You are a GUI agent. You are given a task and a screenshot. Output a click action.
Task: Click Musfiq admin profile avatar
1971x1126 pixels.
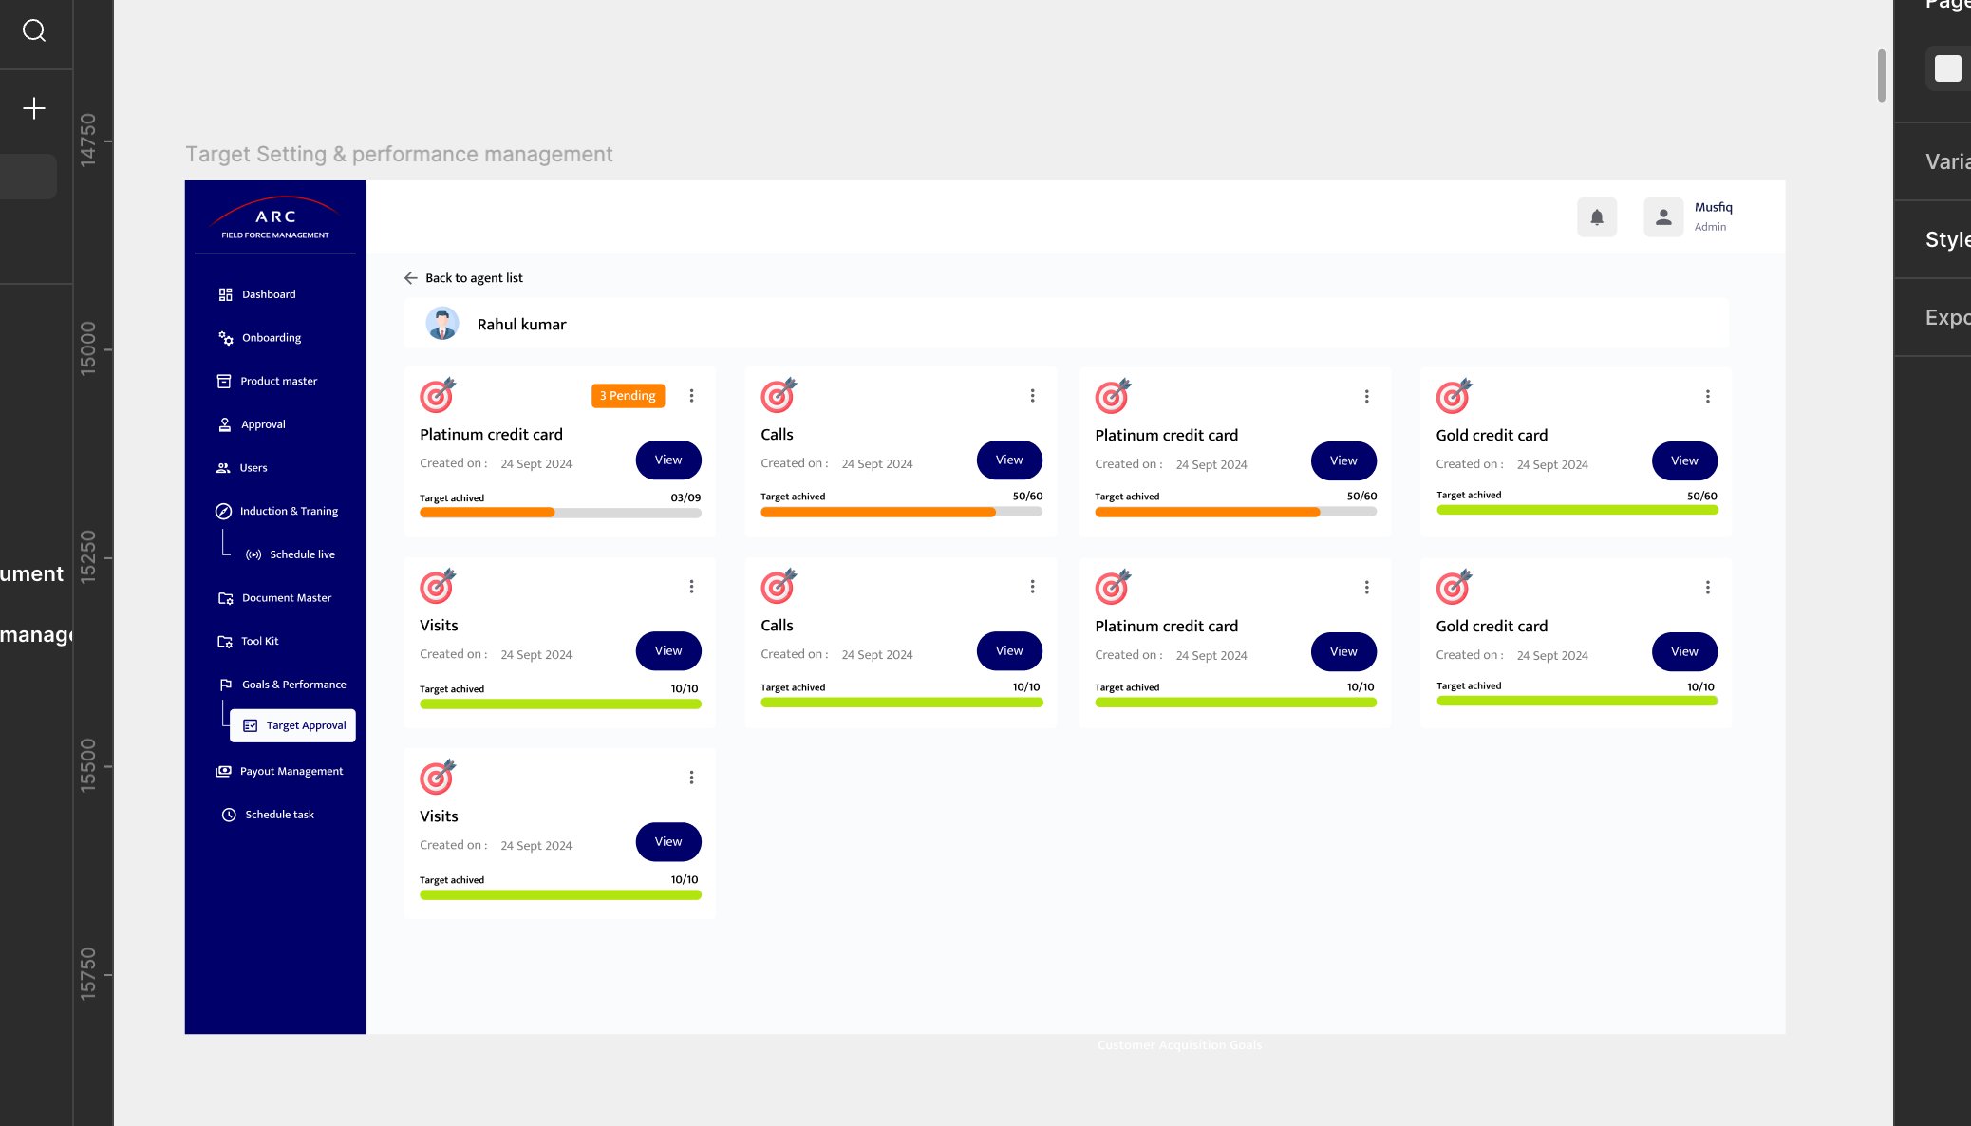1663,217
